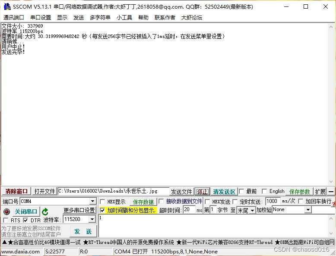
Task: Toggle the RTS checkbox
Action: click(x=6, y=220)
